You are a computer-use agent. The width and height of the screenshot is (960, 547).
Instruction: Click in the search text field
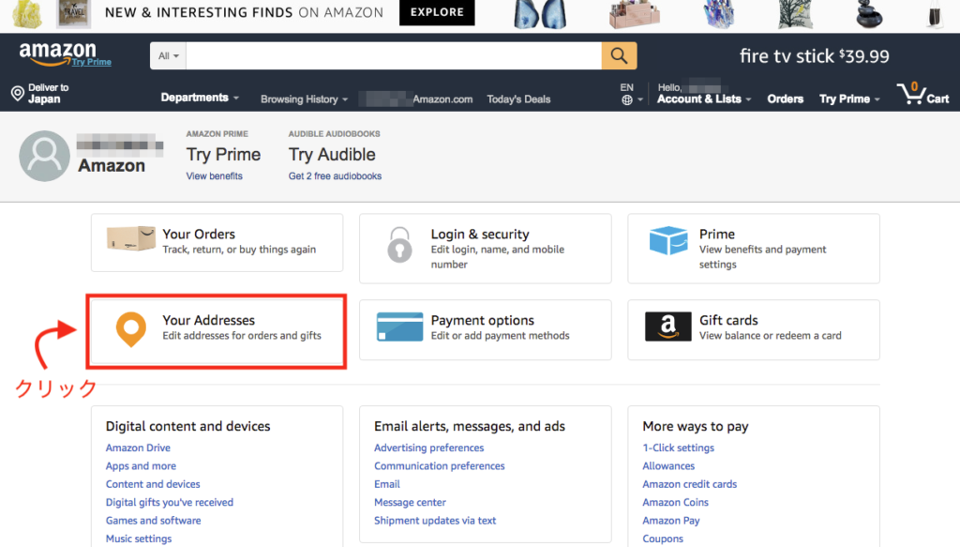coord(394,55)
